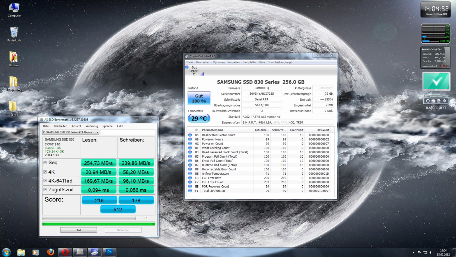The image size is (456, 257).
Task: Click the Hex-Wert column header
Action: [x=317, y=130]
